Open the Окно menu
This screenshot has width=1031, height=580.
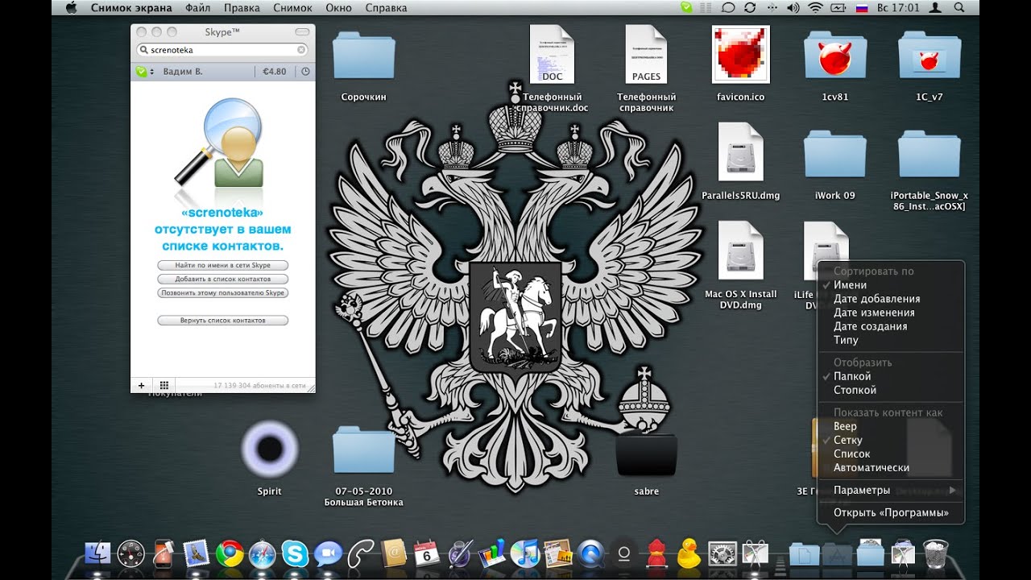(338, 7)
